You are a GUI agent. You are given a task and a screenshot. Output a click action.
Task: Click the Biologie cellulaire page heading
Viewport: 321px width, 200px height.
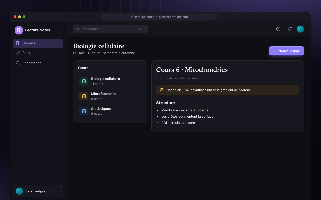pyautogui.click(x=99, y=46)
